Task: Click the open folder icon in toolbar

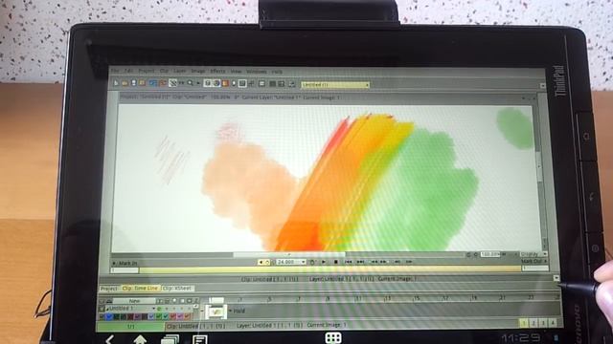Action: (x=125, y=83)
